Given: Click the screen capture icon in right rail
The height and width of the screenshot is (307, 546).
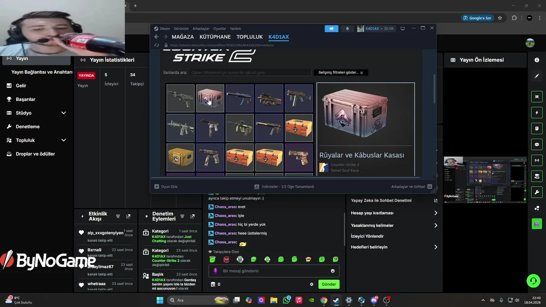Looking at the screenshot, I should point(537,97).
